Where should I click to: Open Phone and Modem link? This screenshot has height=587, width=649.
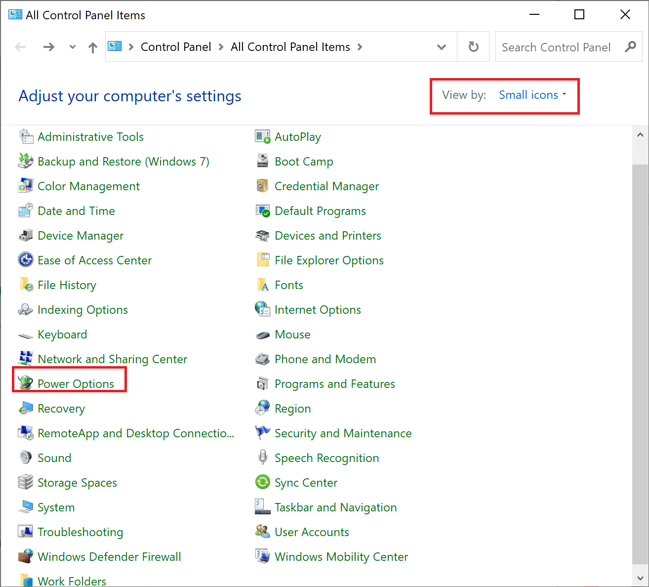coord(325,359)
